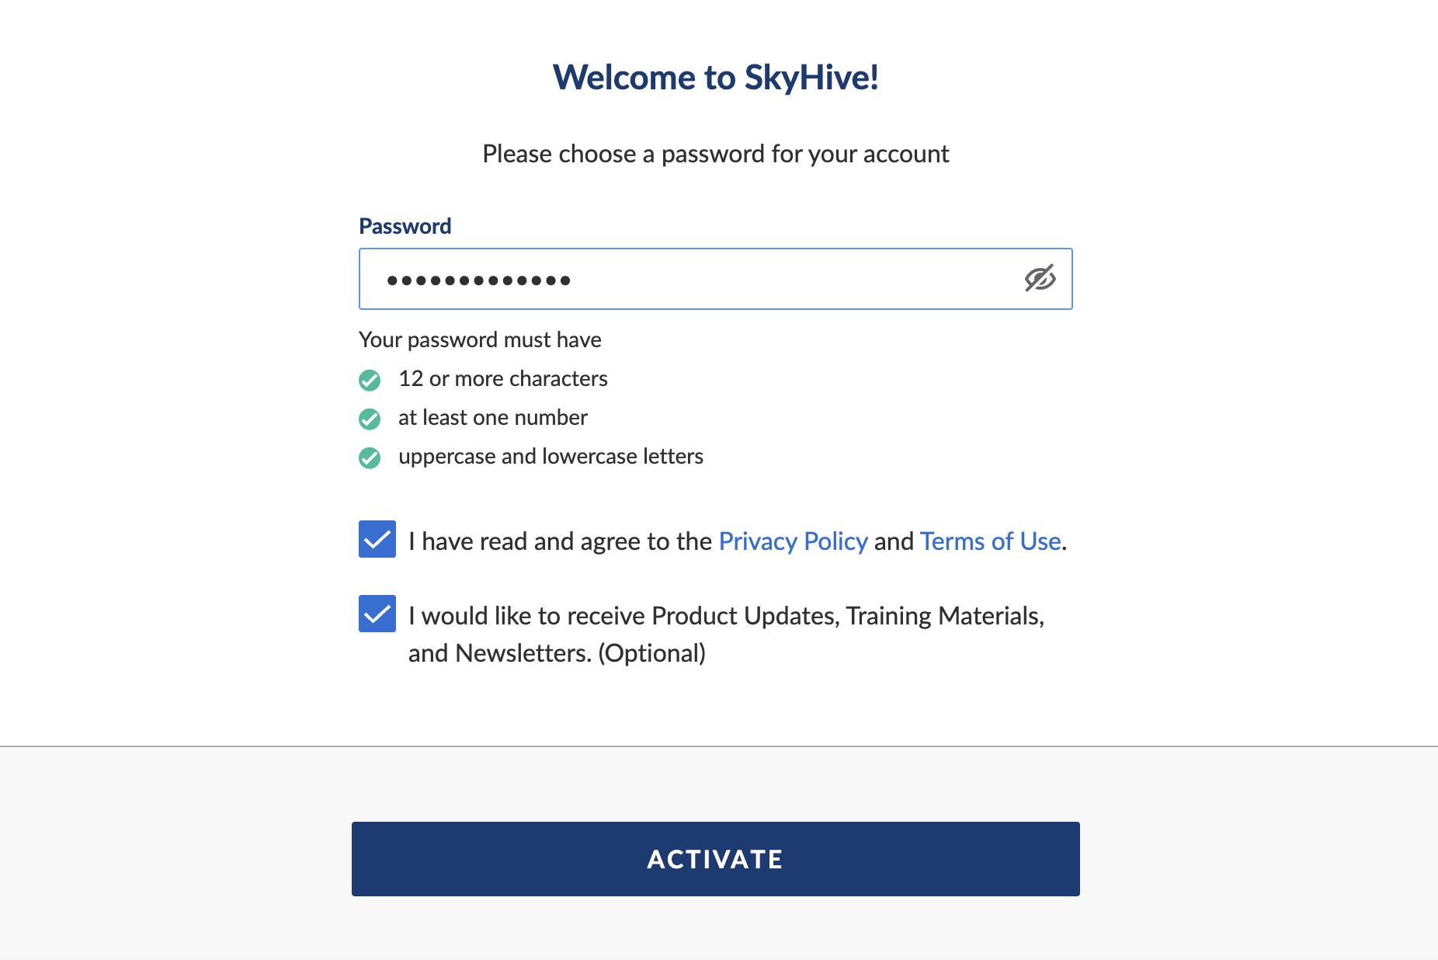Click green checkmark beside uppercase and lowercase letters
The height and width of the screenshot is (960, 1438).
(x=370, y=457)
